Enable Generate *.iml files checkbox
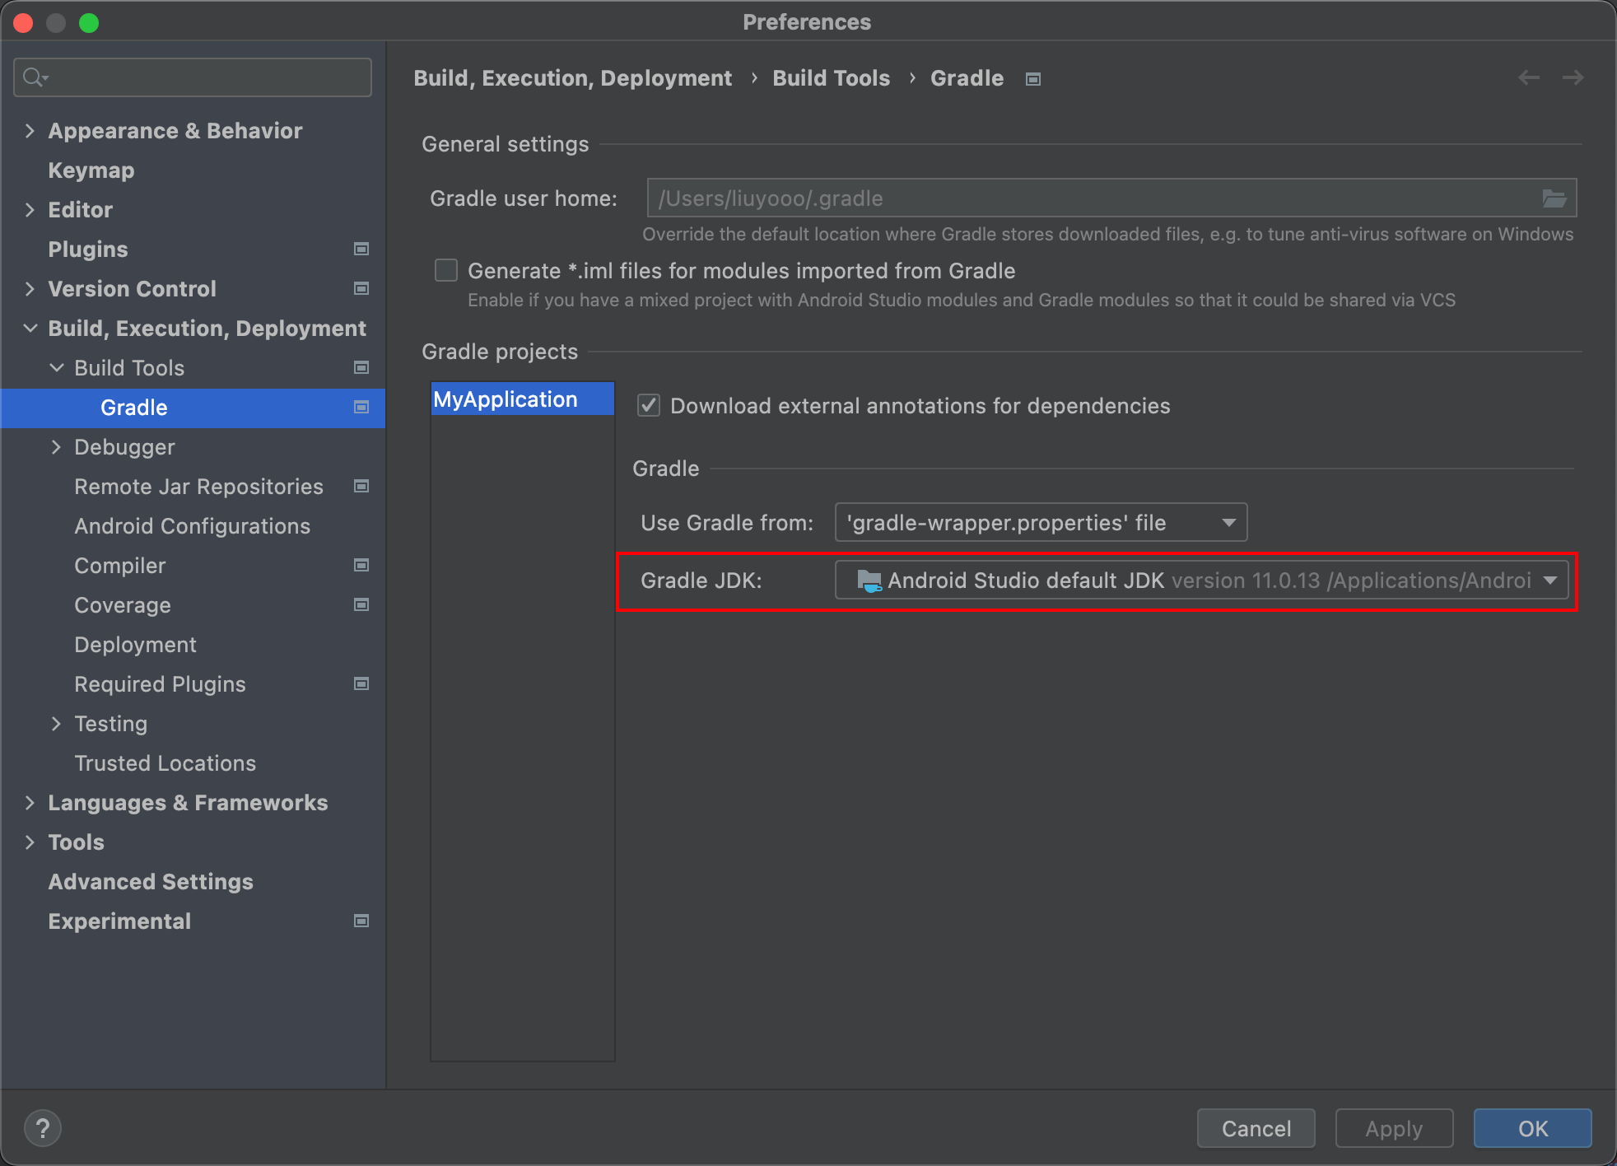The width and height of the screenshot is (1617, 1166). click(x=446, y=271)
